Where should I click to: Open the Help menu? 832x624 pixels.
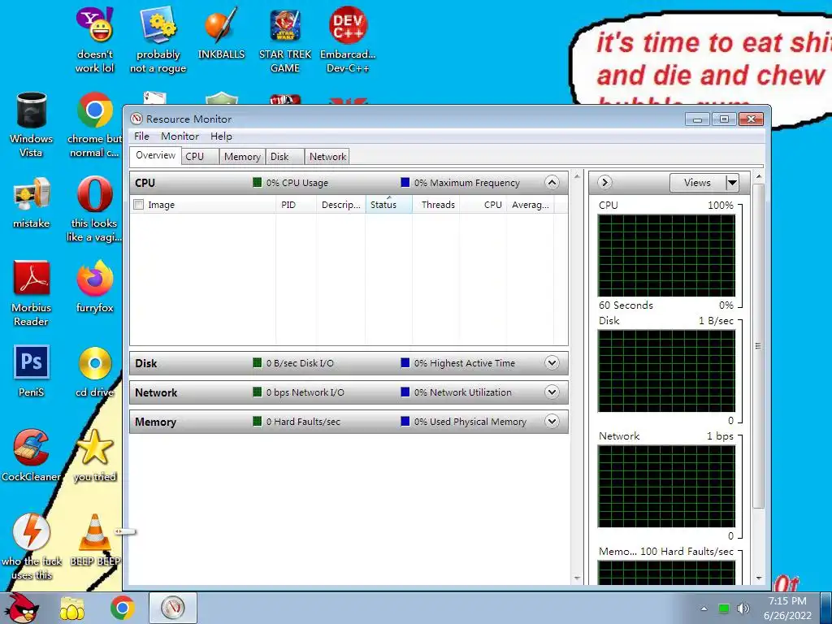[x=221, y=136]
